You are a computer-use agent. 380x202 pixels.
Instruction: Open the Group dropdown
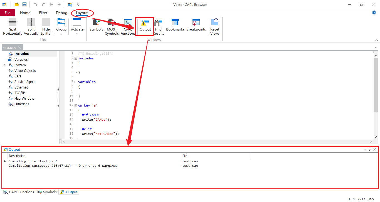click(x=61, y=27)
